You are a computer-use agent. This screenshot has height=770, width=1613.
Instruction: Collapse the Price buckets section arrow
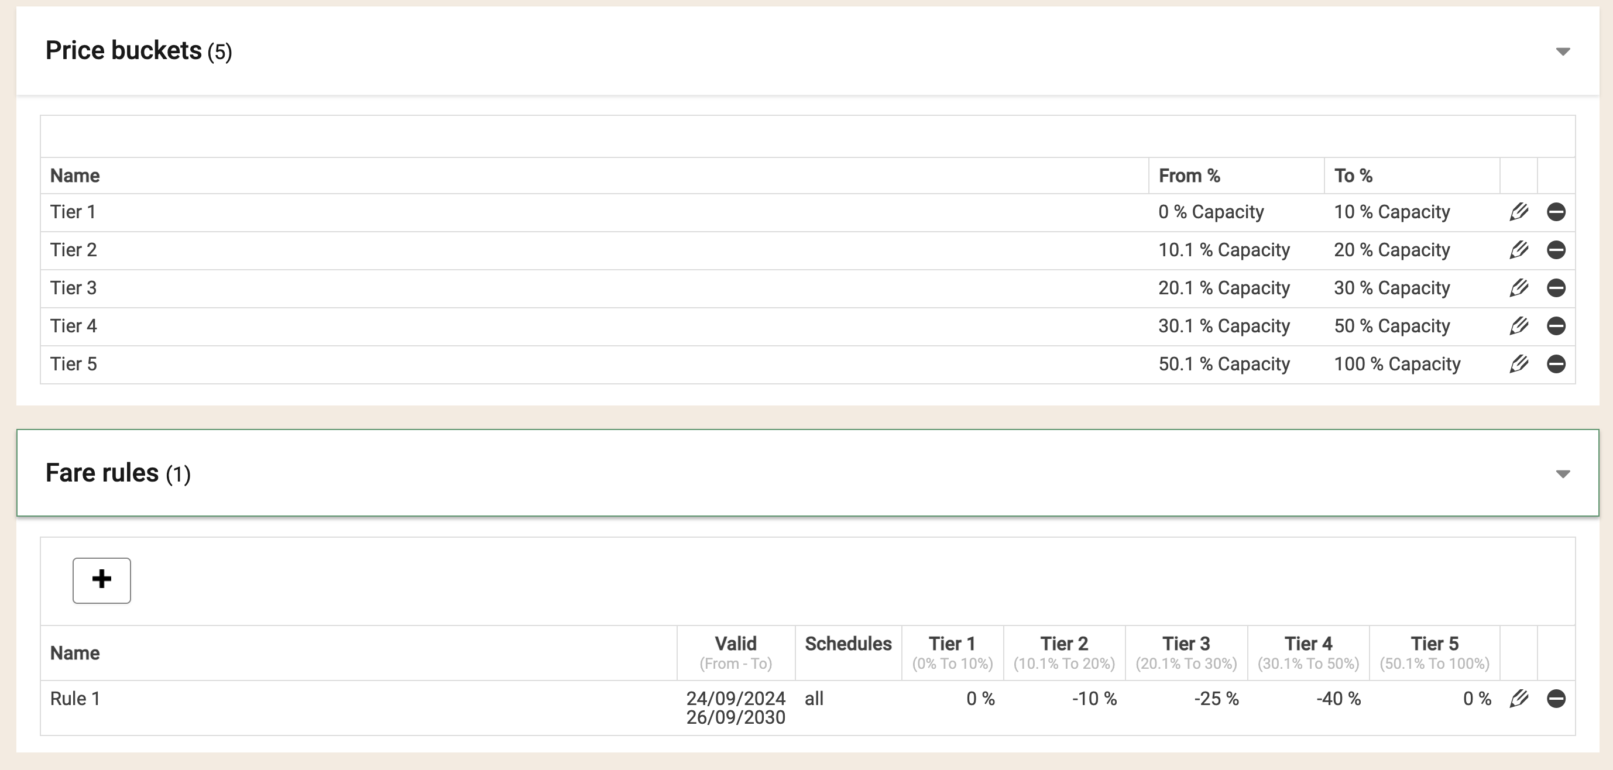click(1563, 51)
